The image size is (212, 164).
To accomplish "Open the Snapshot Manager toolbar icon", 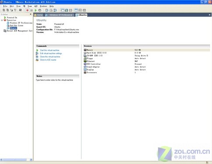I will coord(55,10).
